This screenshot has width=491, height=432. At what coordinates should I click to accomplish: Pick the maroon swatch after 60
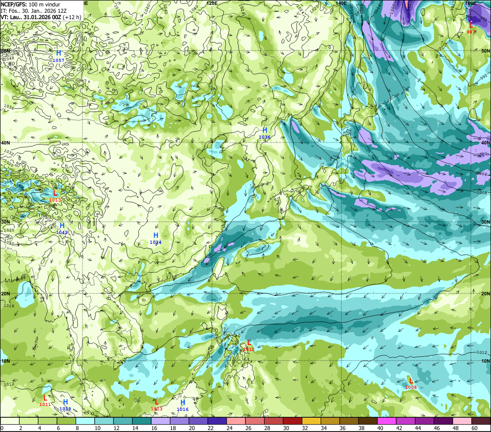tap(481, 421)
